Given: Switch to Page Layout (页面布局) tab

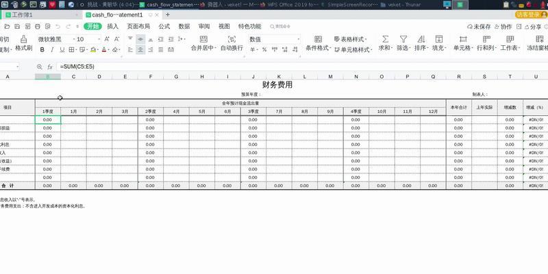Looking at the screenshot, I should (138, 27).
